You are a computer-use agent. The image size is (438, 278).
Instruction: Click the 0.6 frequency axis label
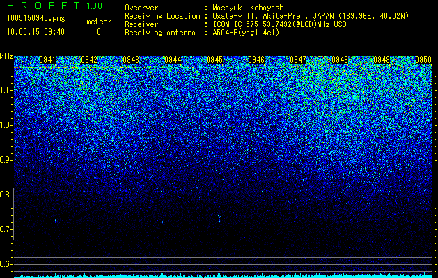(6, 264)
